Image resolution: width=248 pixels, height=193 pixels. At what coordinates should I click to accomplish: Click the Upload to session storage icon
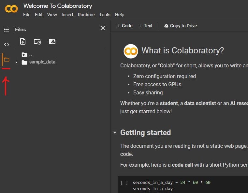coord(23,41)
